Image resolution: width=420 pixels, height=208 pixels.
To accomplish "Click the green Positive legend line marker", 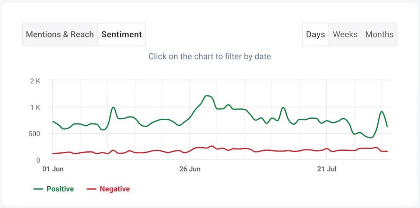I will coord(38,189).
